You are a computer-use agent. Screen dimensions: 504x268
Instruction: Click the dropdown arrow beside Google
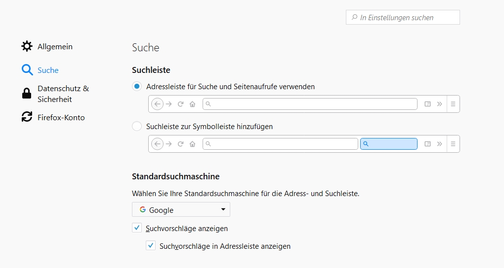click(223, 210)
